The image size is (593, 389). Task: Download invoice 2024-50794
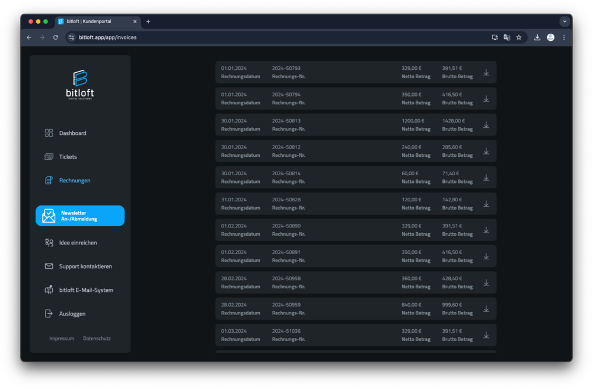click(486, 99)
